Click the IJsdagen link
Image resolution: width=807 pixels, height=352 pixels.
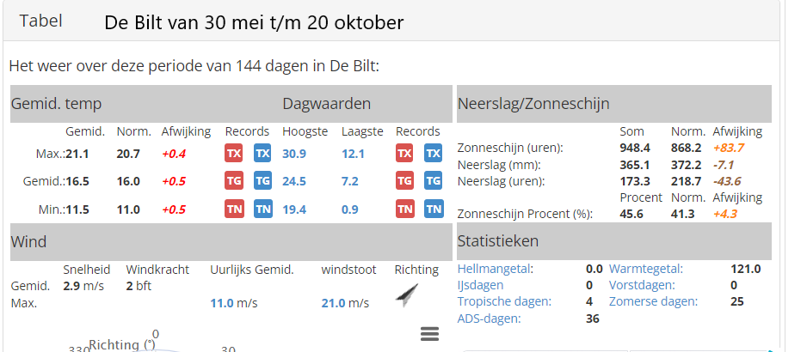(x=480, y=285)
